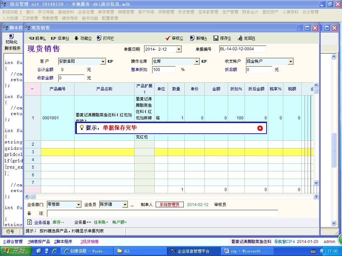Add a new order with 新增
The width and height of the screenshot is (342, 256).
[x=198, y=38]
